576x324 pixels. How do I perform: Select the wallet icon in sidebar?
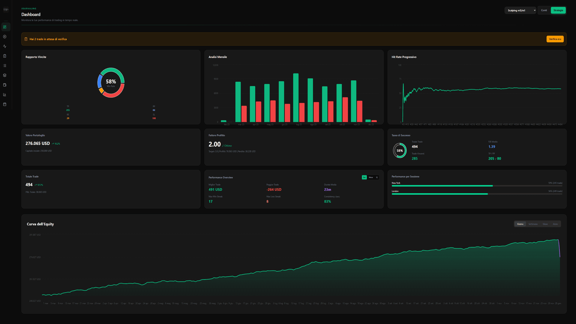pos(4,85)
